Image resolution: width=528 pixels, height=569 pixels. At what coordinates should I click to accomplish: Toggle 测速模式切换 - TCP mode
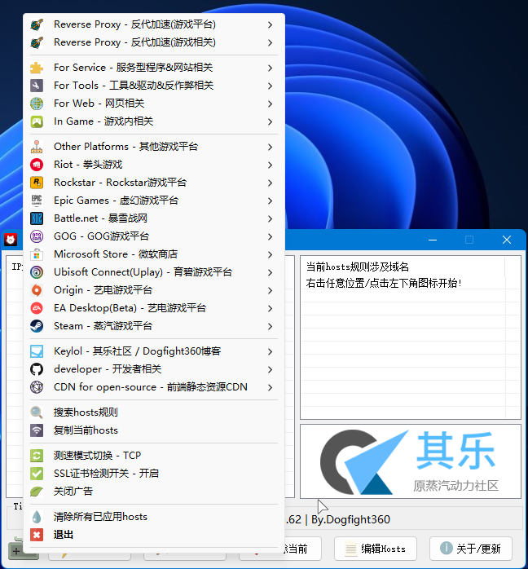click(x=154, y=456)
